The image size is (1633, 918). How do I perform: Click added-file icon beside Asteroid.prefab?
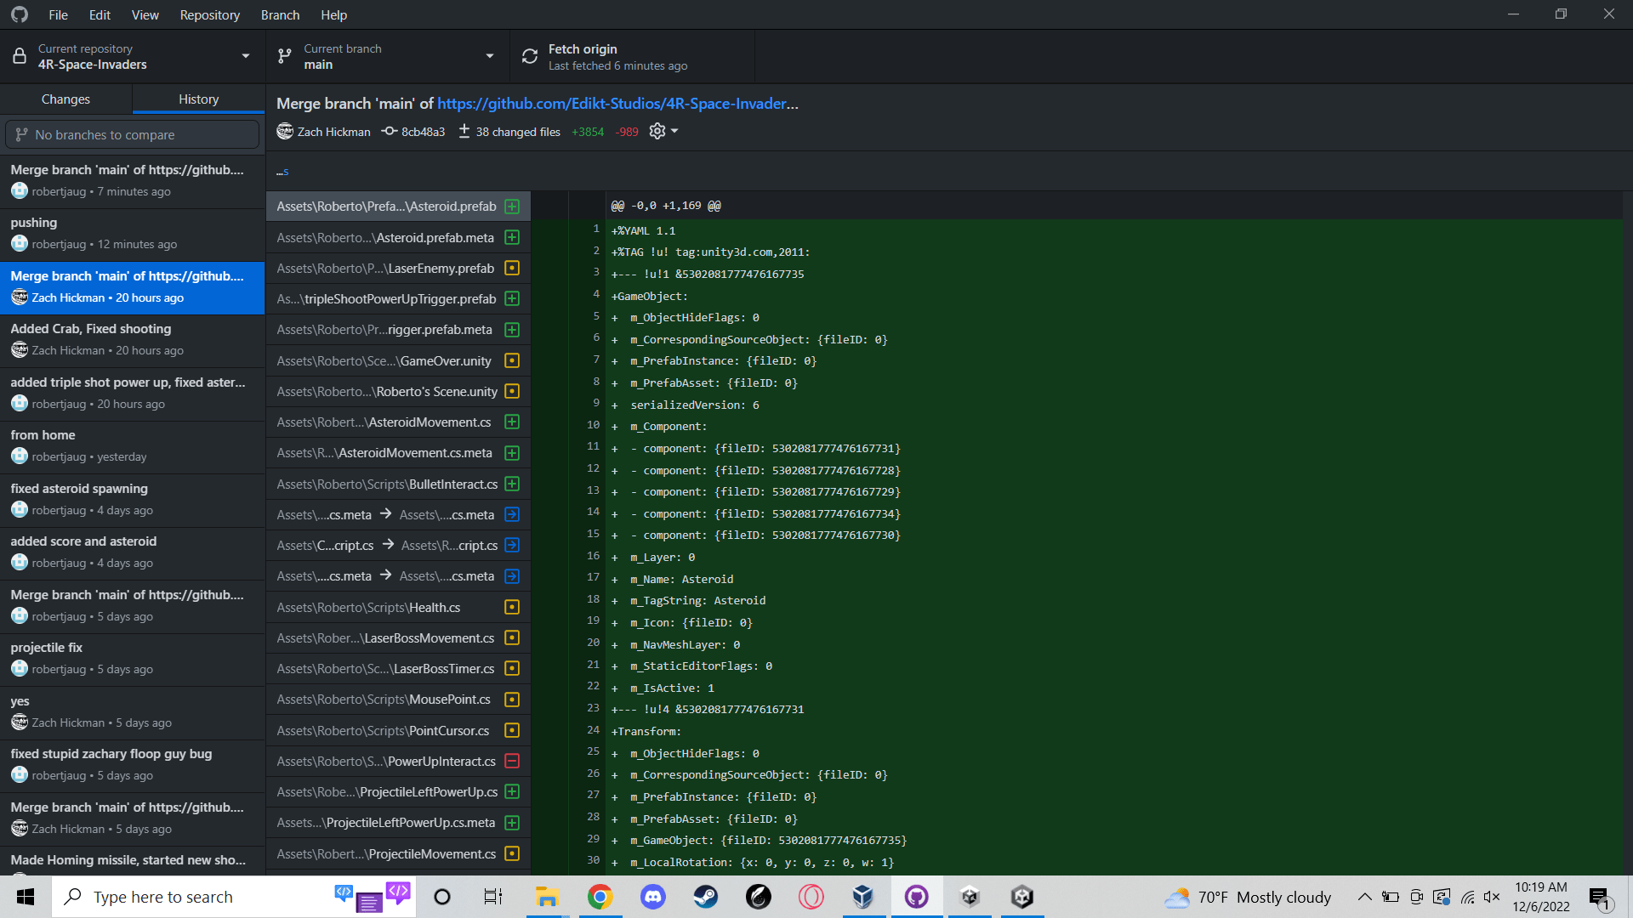pos(512,207)
